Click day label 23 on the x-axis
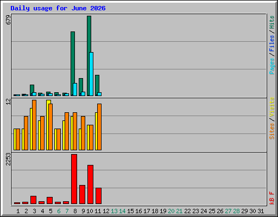The image size is (278, 217). [195, 211]
